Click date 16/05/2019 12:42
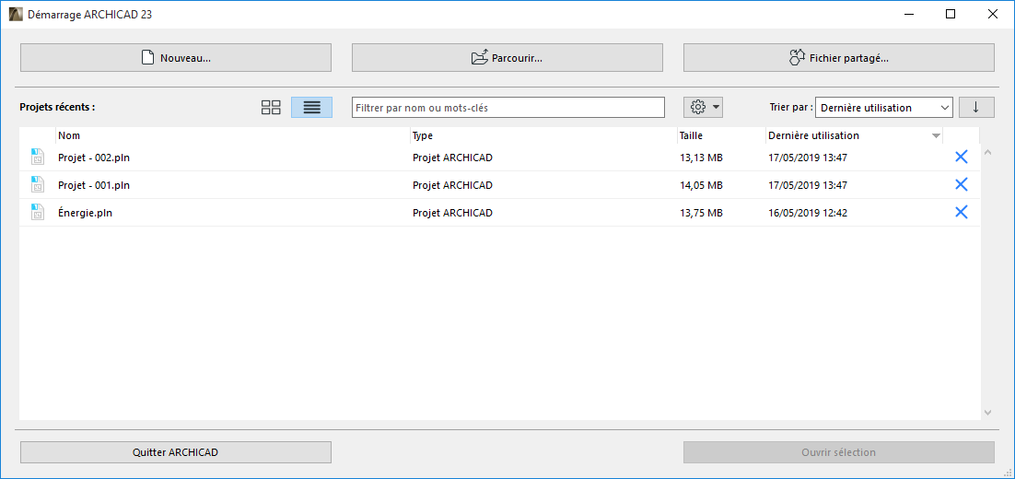Image resolution: width=1015 pixels, height=479 pixels. [807, 212]
